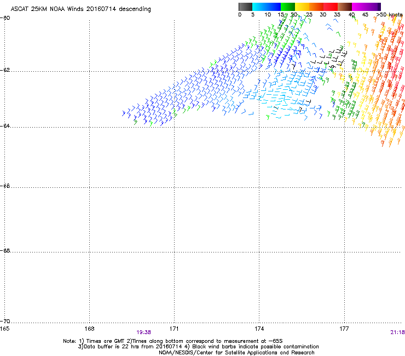Click the latitude label '-68'
Viewport: 405px width, 356px height.
click(5, 250)
